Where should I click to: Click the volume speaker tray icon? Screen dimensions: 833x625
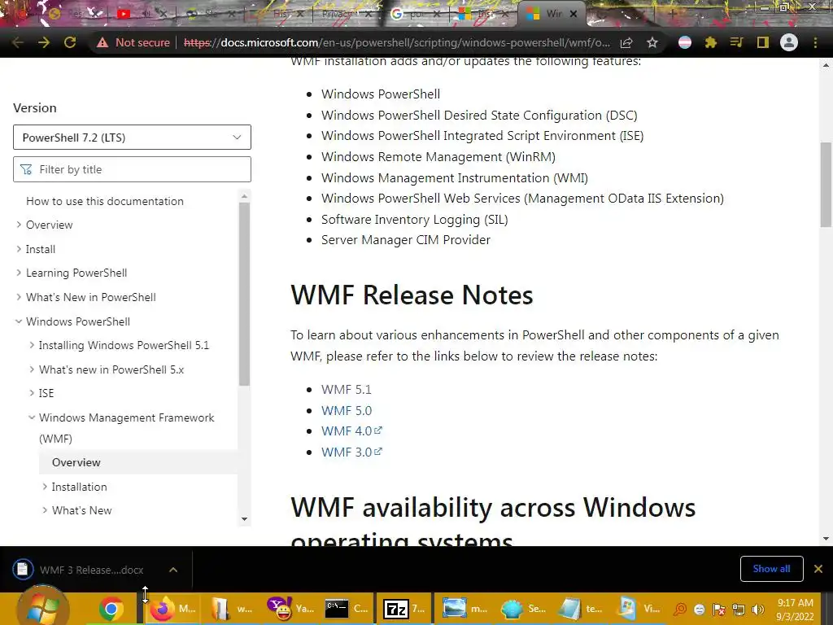click(758, 610)
